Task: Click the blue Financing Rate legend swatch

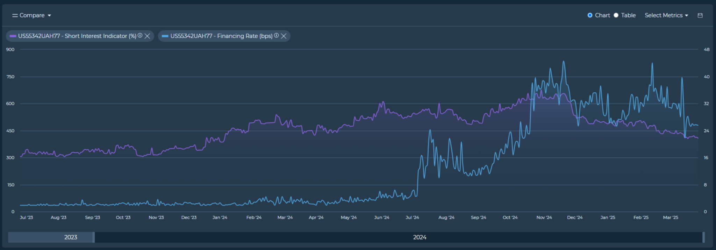Action: point(165,36)
